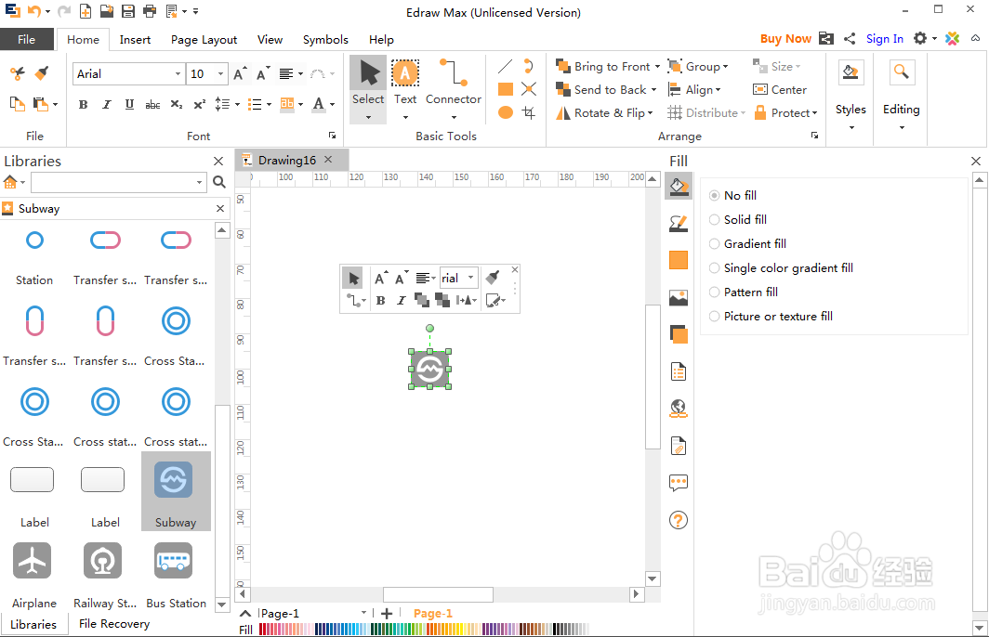Apply strikethrough formatting

pos(152,105)
